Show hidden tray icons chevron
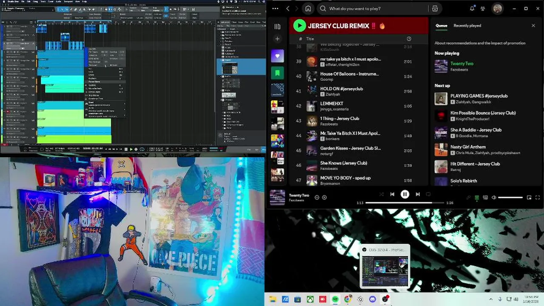Screen dimensions: 544x306 (491, 299)
